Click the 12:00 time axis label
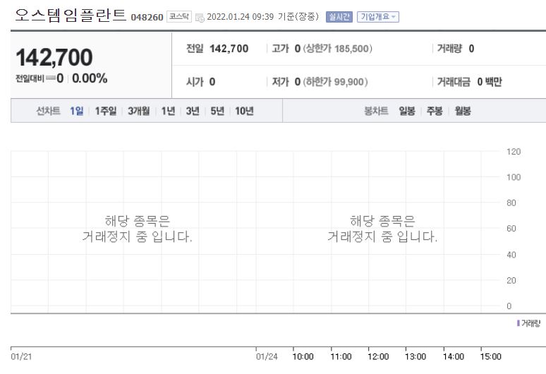 [x=378, y=356]
